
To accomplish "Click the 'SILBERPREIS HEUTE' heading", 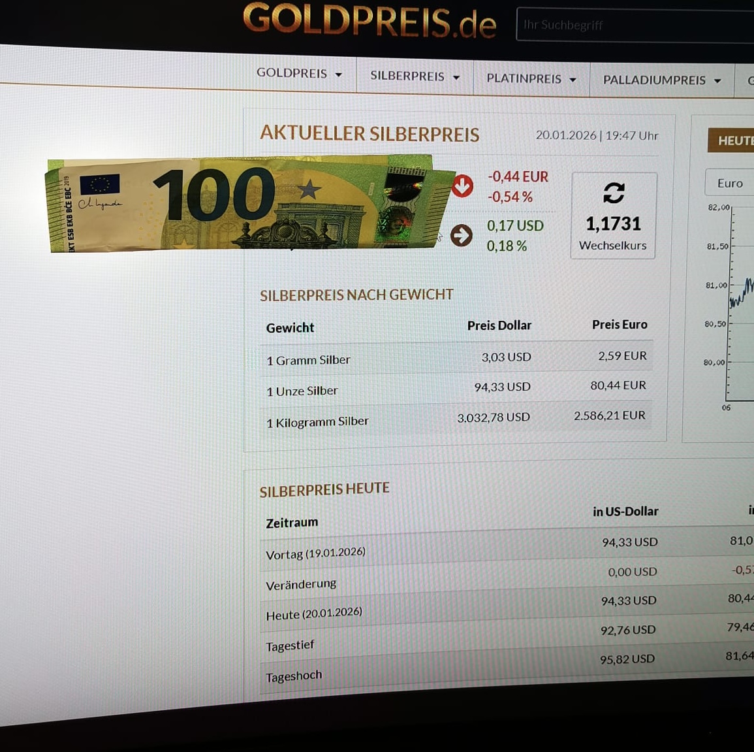I will [324, 490].
